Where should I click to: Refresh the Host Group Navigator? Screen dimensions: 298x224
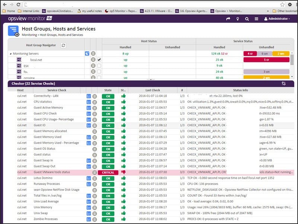(x=63, y=45)
